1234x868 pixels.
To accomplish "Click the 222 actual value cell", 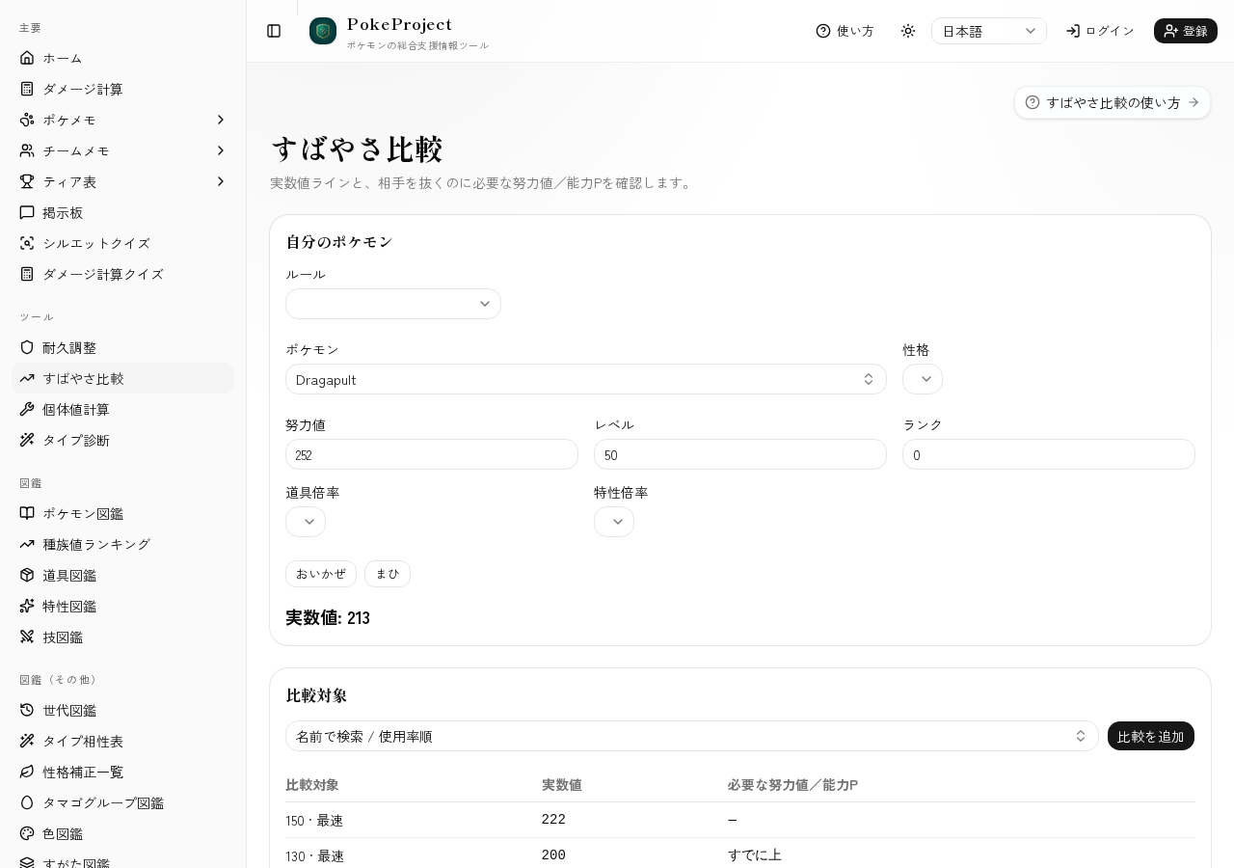I will 553,820.
